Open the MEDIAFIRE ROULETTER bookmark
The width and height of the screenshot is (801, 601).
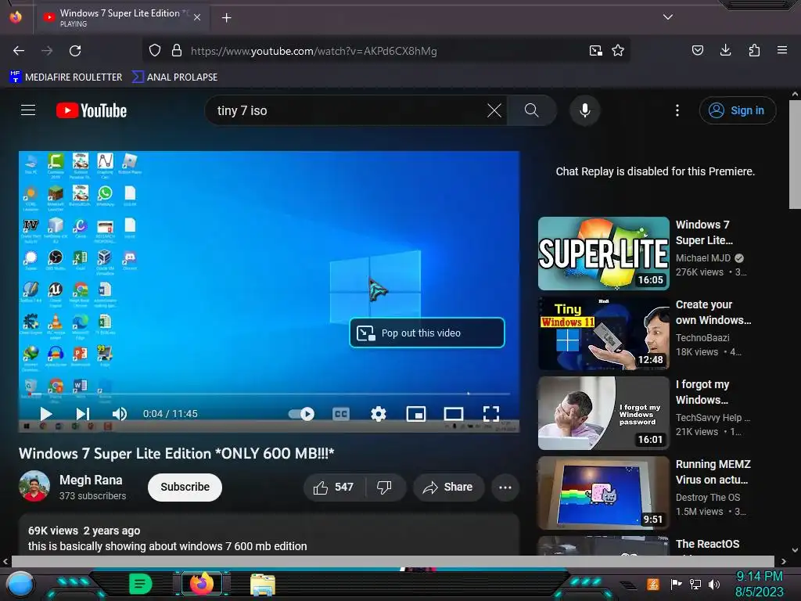tap(66, 77)
